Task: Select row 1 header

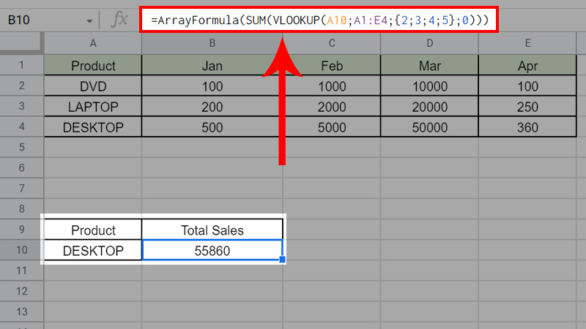Action: coord(21,65)
